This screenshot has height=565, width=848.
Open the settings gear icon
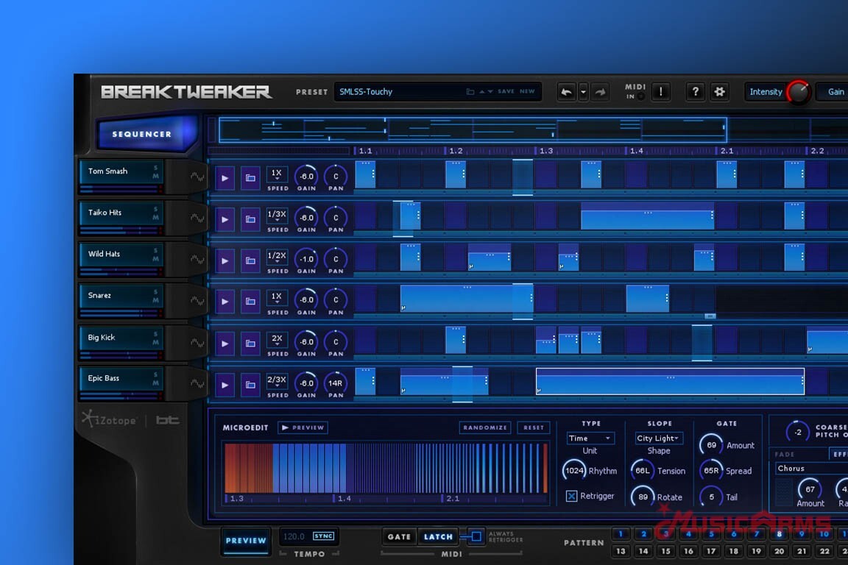(720, 92)
